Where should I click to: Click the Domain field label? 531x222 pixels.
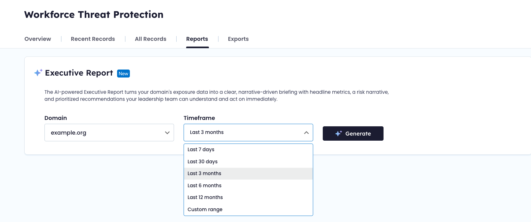pyautogui.click(x=56, y=118)
